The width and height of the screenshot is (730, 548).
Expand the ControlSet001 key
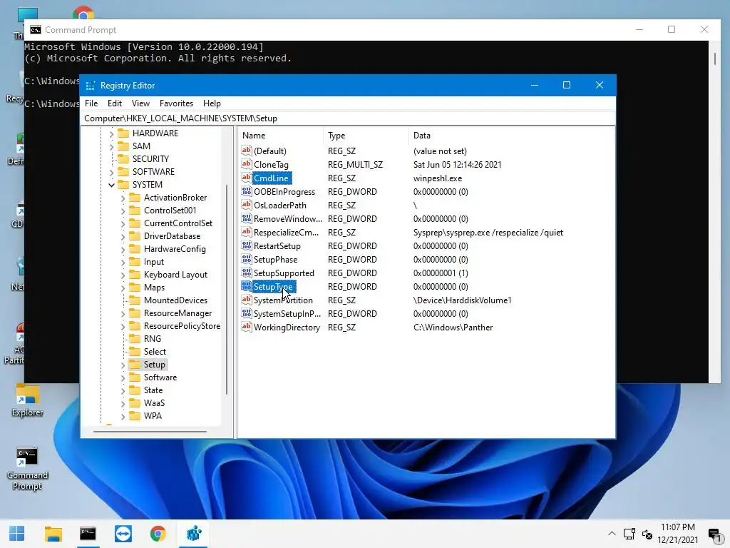(123, 211)
